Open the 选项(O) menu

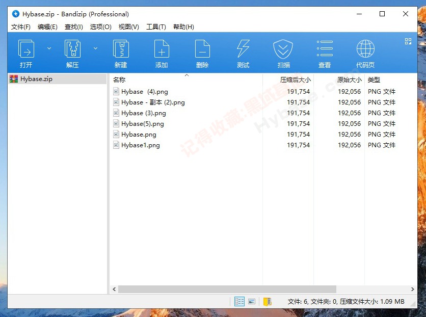tap(100, 27)
